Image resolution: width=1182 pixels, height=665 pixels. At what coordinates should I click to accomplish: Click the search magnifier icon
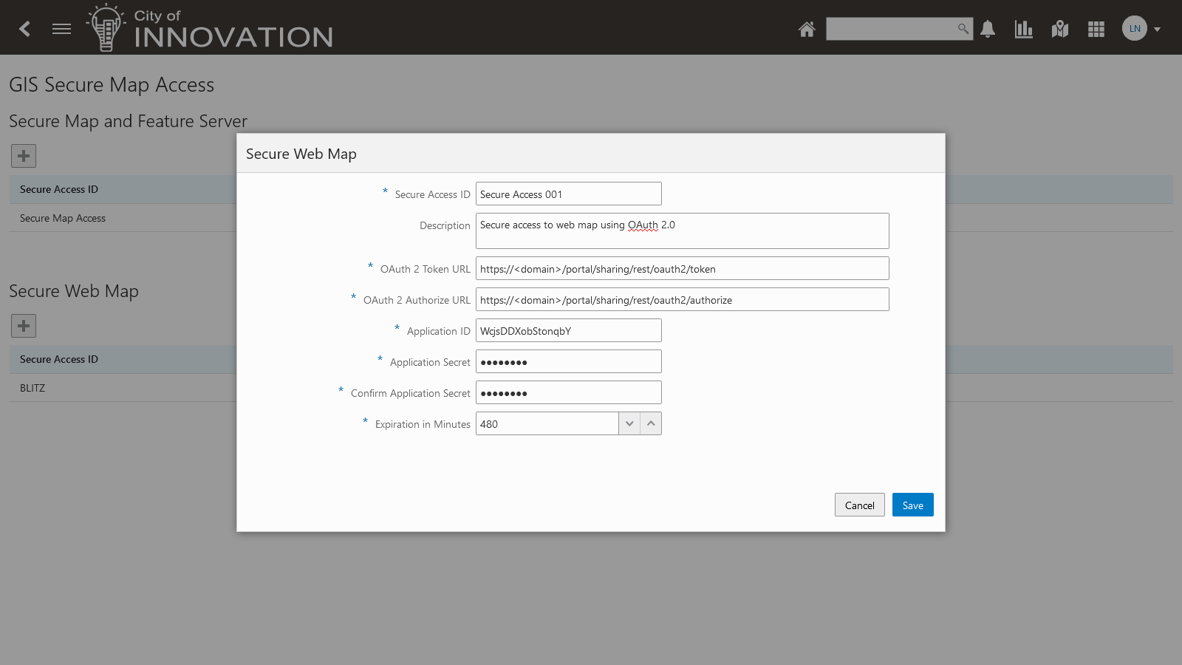pos(963,29)
